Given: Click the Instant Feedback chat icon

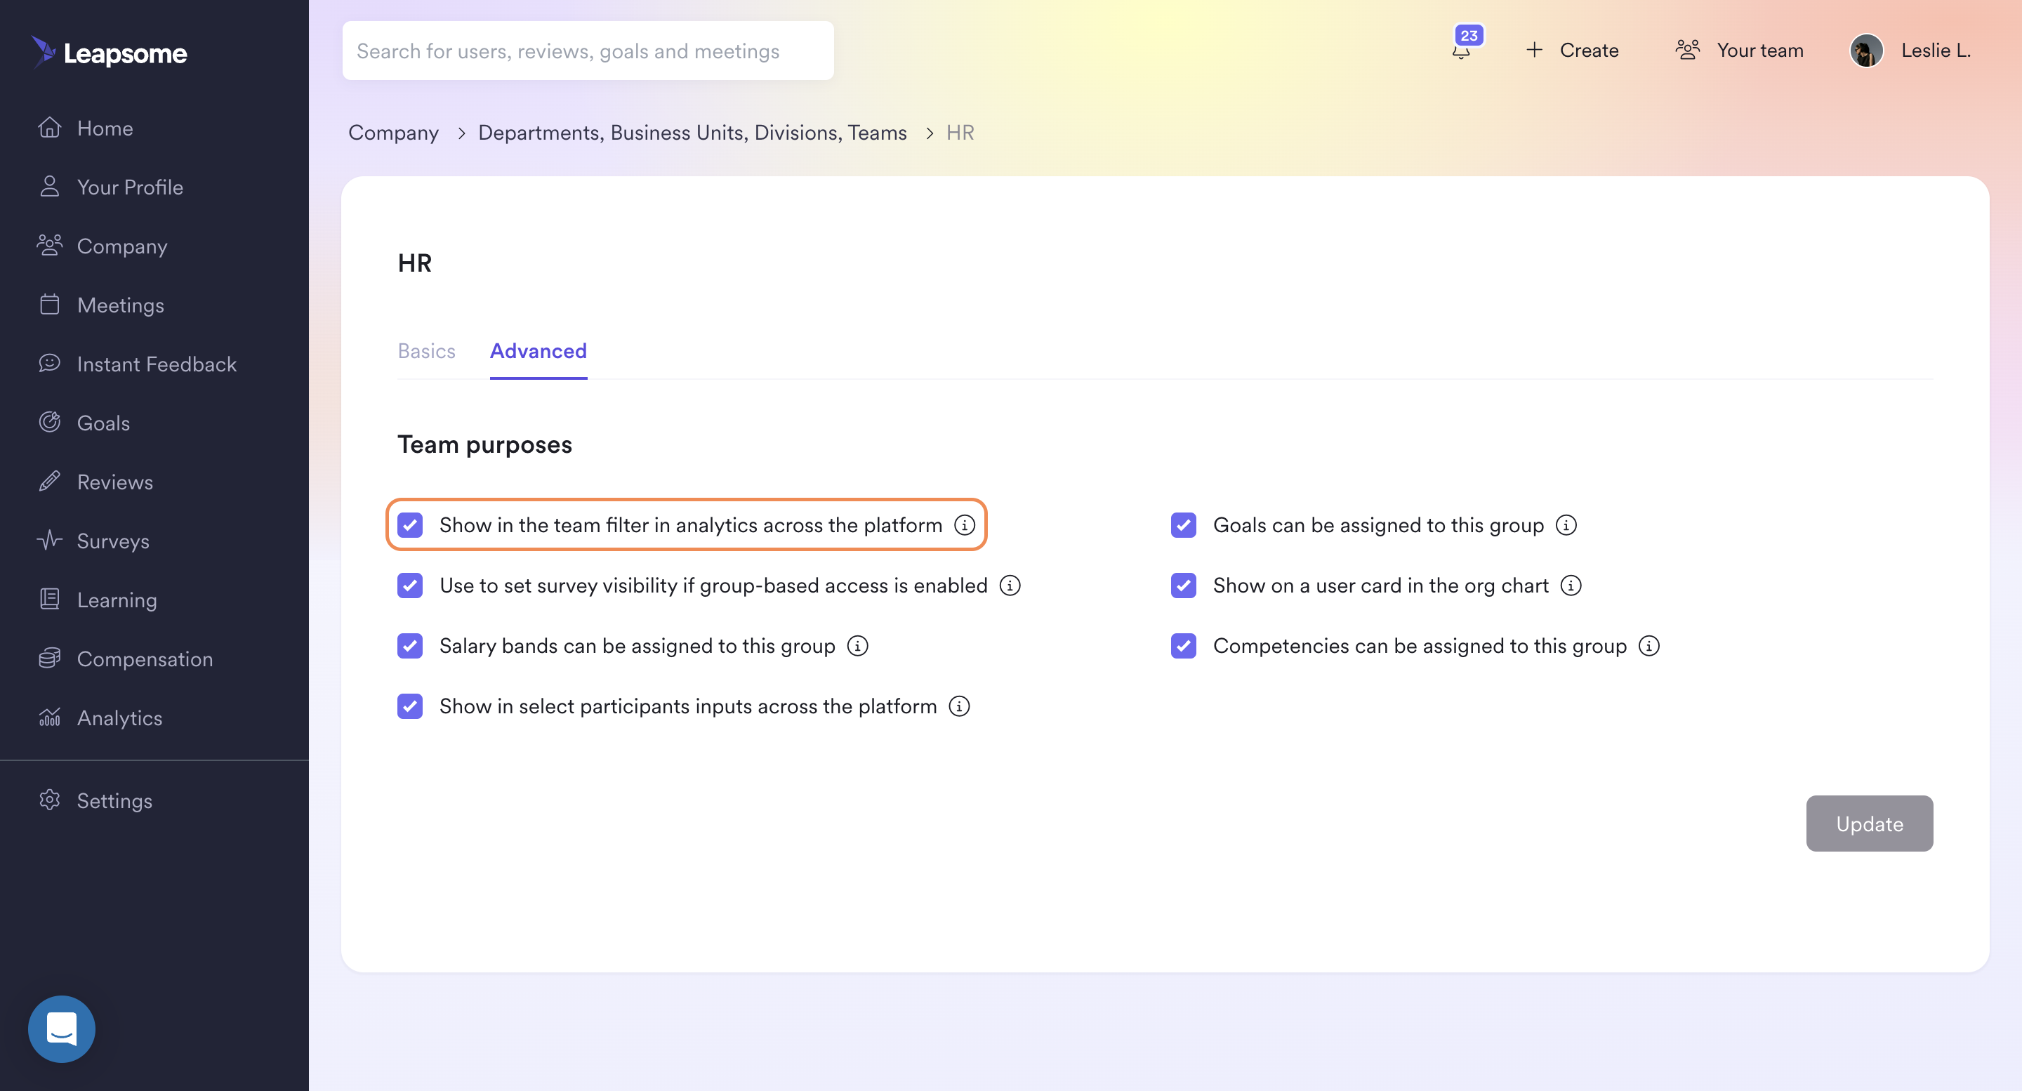Looking at the screenshot, I should (49, 363).
